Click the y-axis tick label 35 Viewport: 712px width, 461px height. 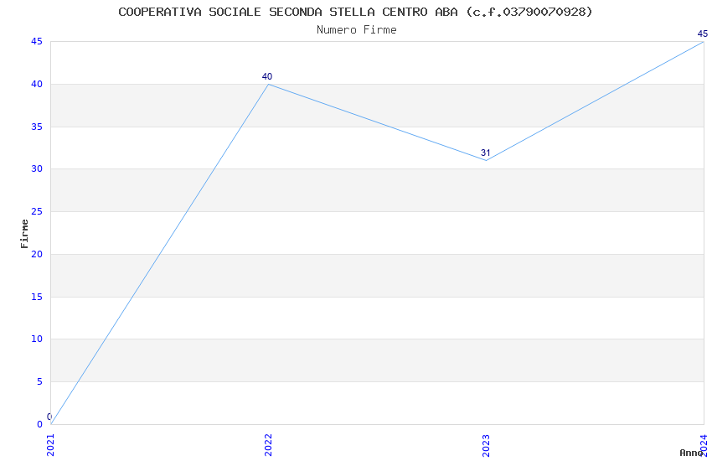pyautogui.click(x=37, y=127)
